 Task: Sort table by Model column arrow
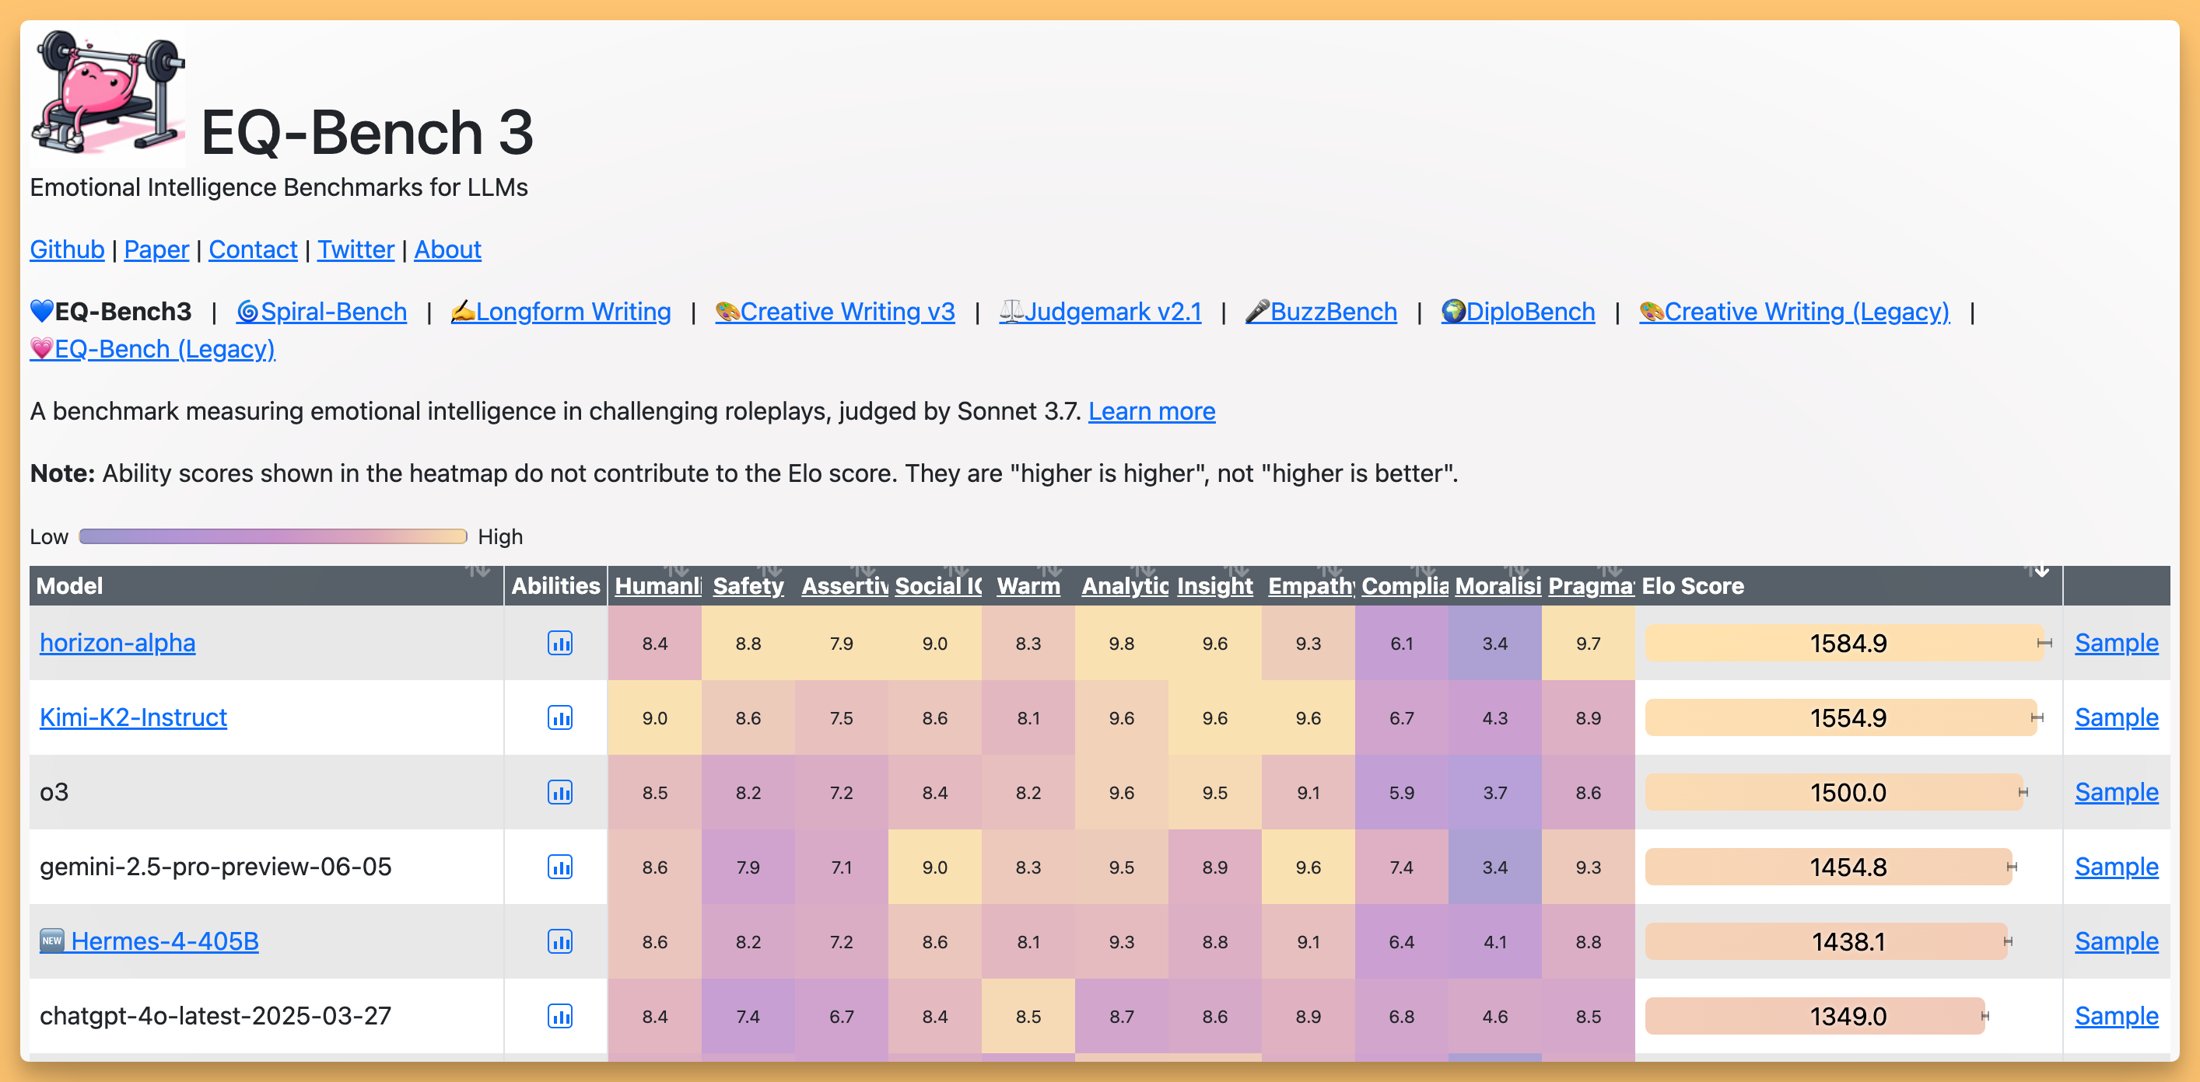tap(478, 570)
